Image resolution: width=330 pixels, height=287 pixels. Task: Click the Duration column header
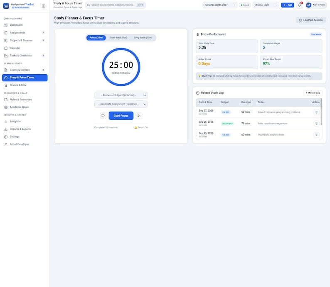click(x=246, y=102)
